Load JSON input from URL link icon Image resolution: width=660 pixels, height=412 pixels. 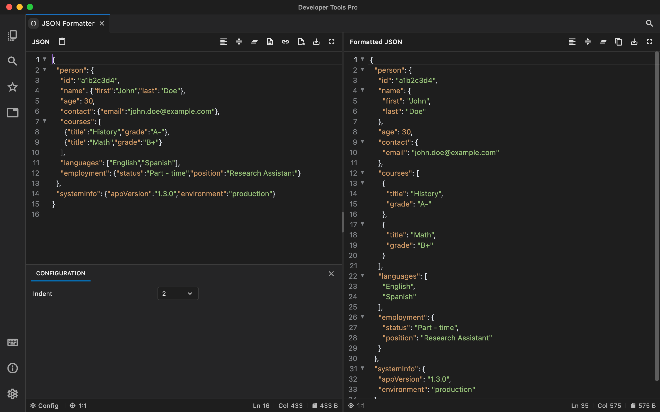pos(285,42)
